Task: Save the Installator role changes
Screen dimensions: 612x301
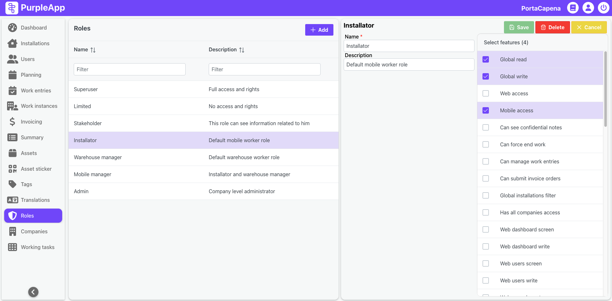Action: click(519, 27)
